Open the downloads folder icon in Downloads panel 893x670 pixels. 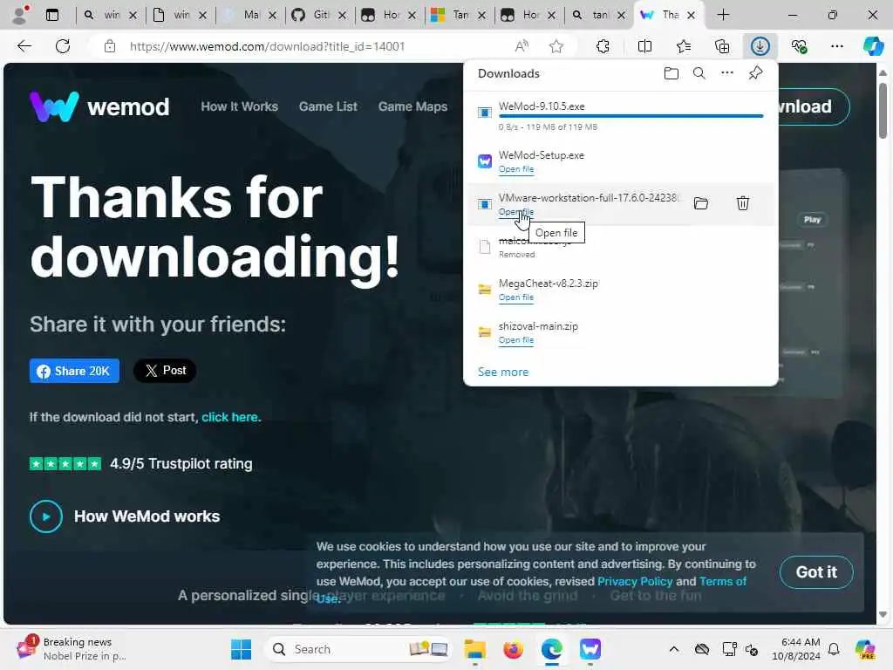(x=671, y=73)
